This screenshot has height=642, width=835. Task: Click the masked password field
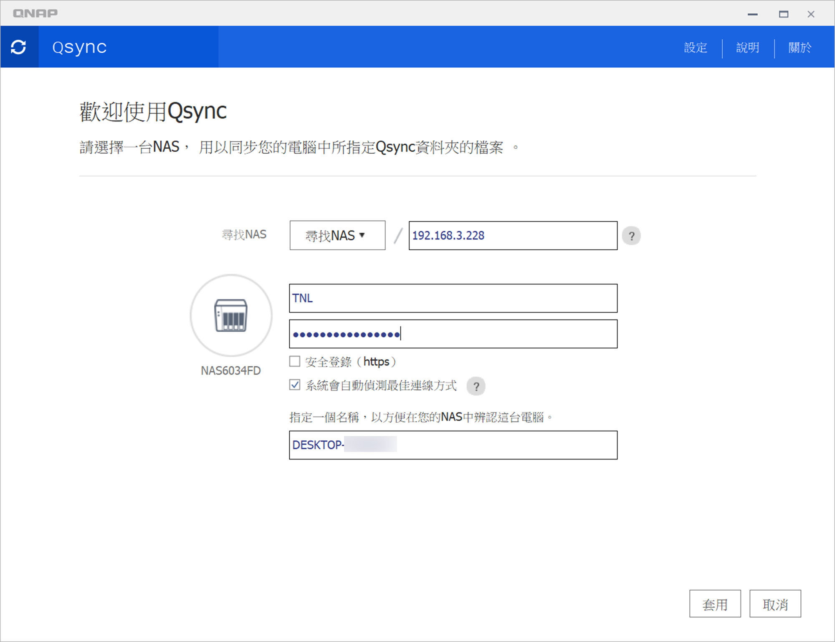pos(453,334)
